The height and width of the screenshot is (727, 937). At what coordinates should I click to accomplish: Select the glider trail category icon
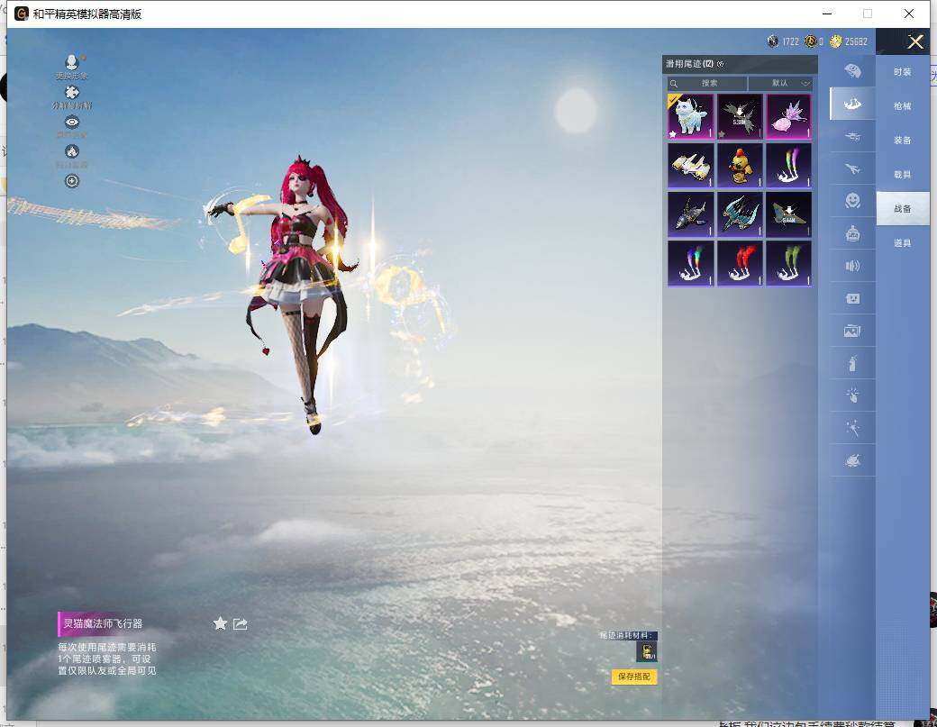coord(852,104)
